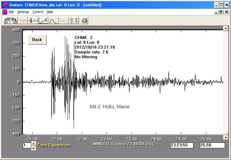Click the second toolbar icon with downward arrow

tap(14, 21)
